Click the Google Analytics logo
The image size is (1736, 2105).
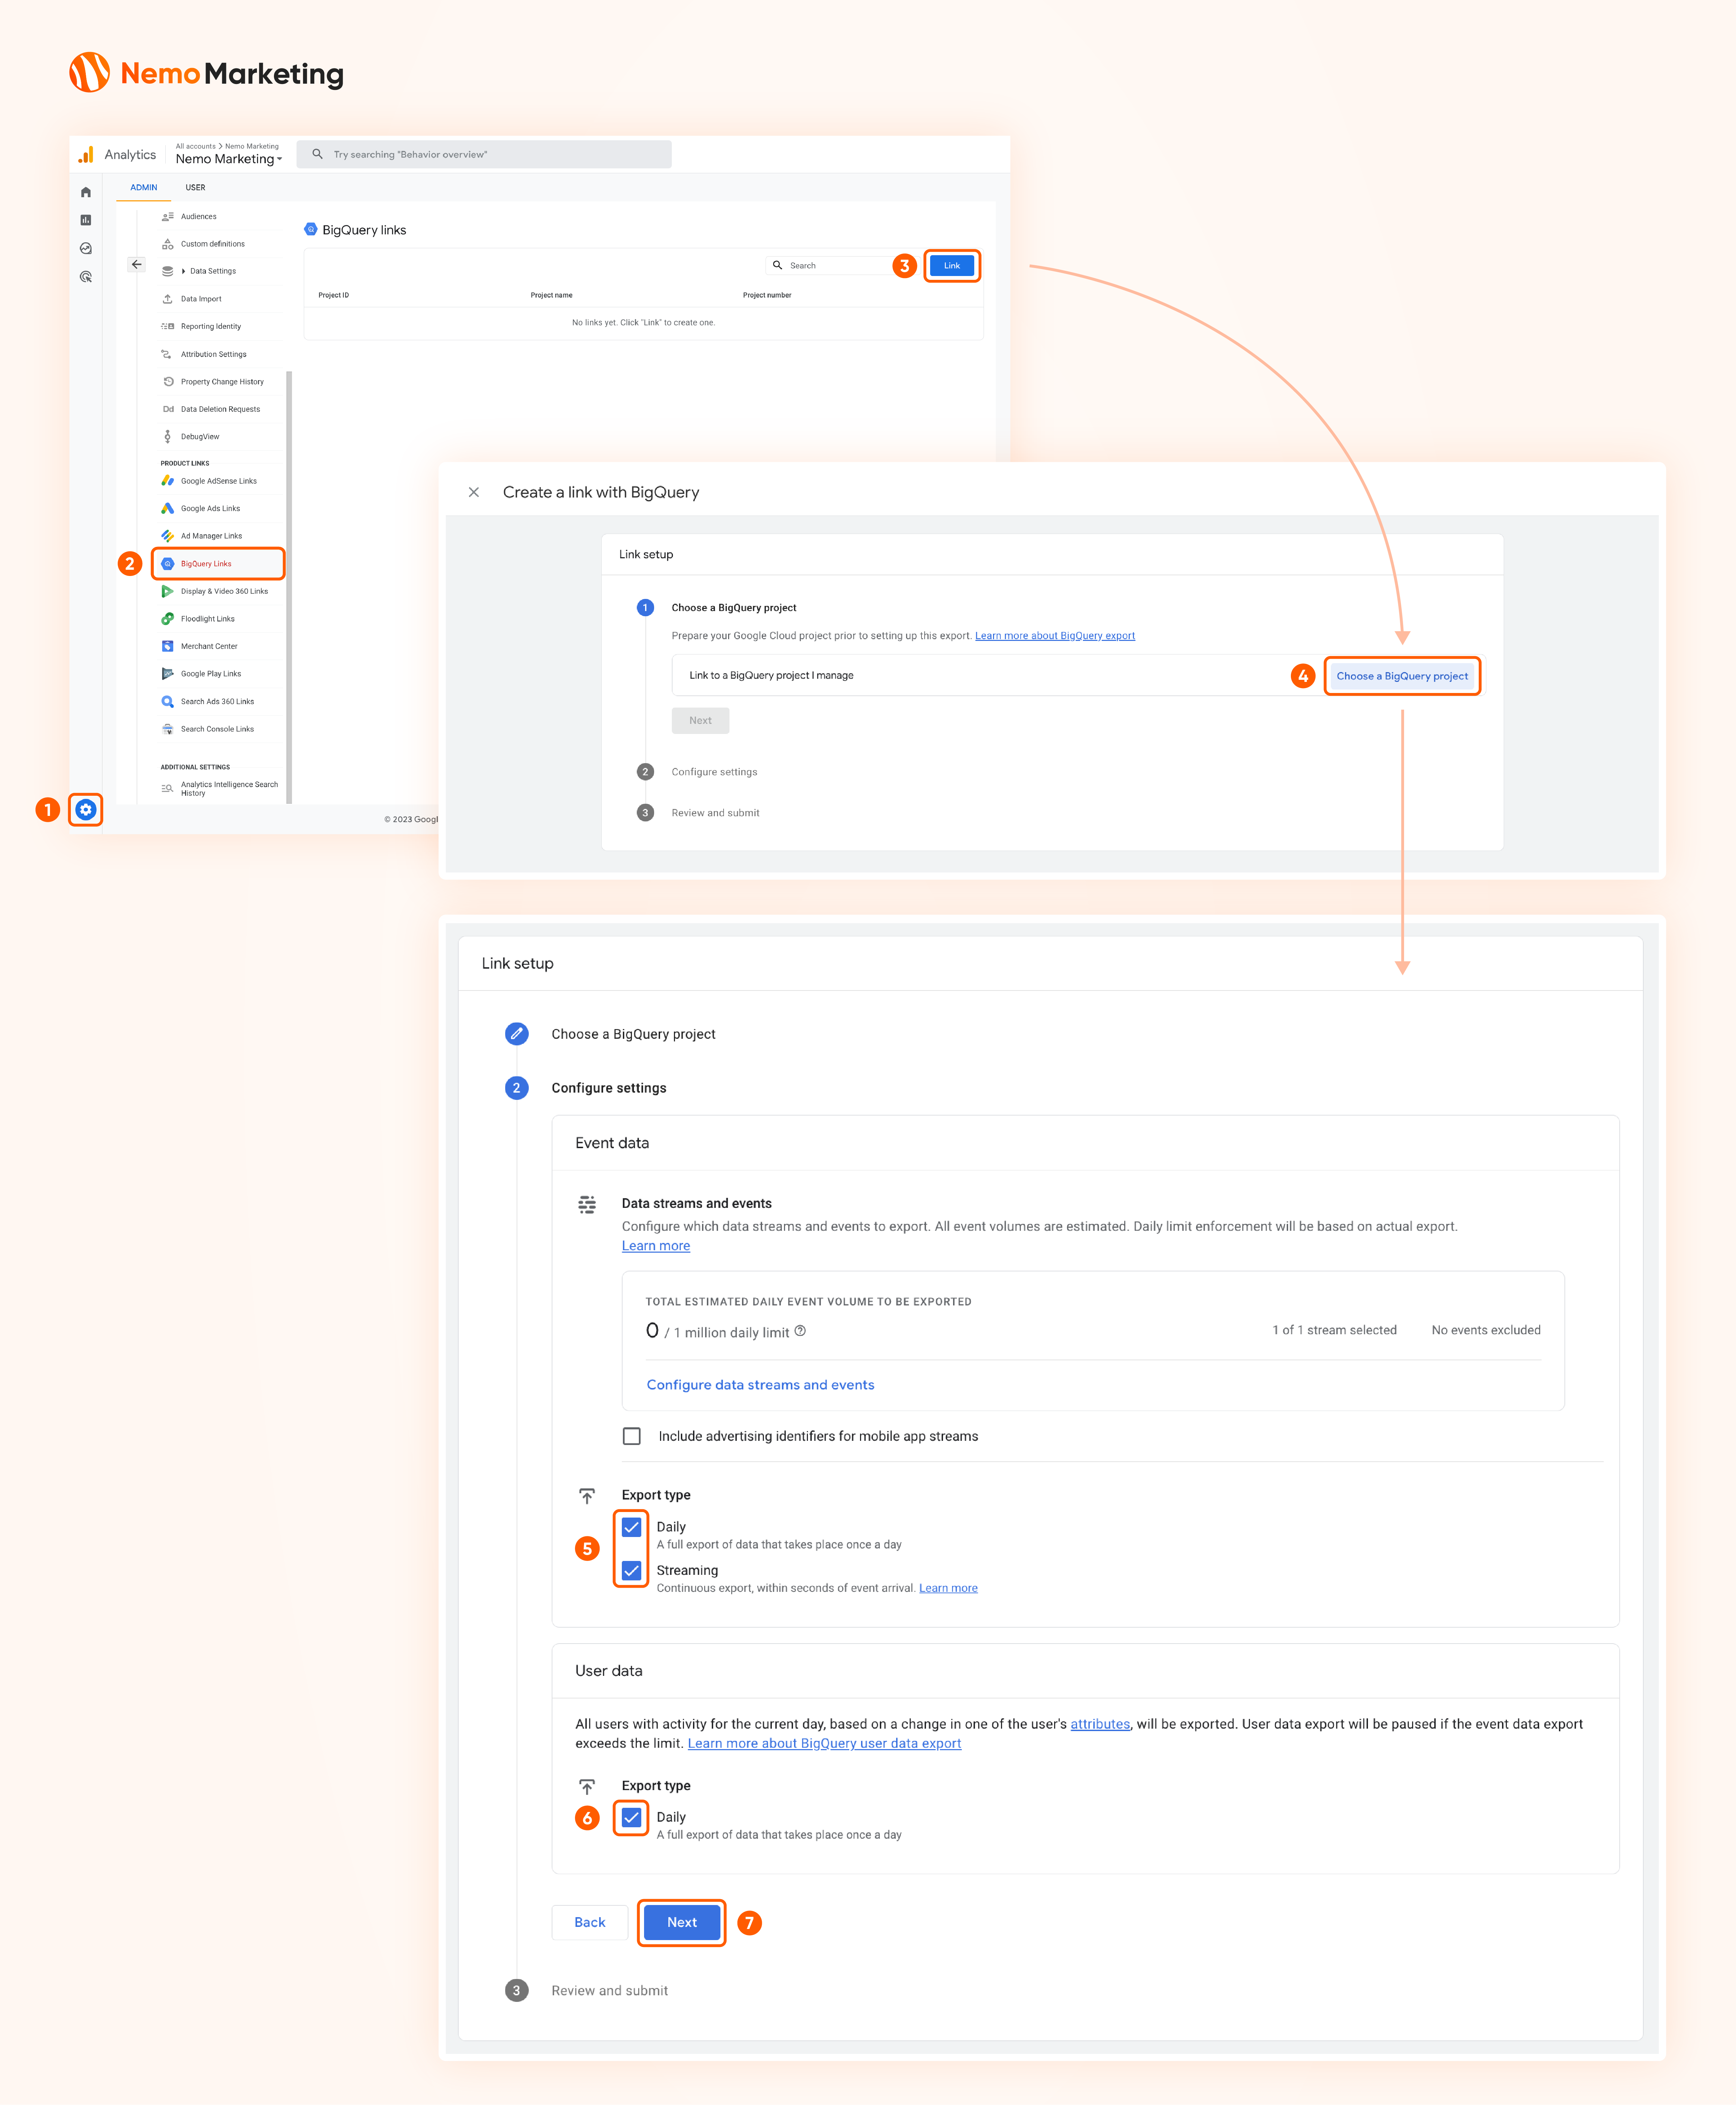coord(86,154)
